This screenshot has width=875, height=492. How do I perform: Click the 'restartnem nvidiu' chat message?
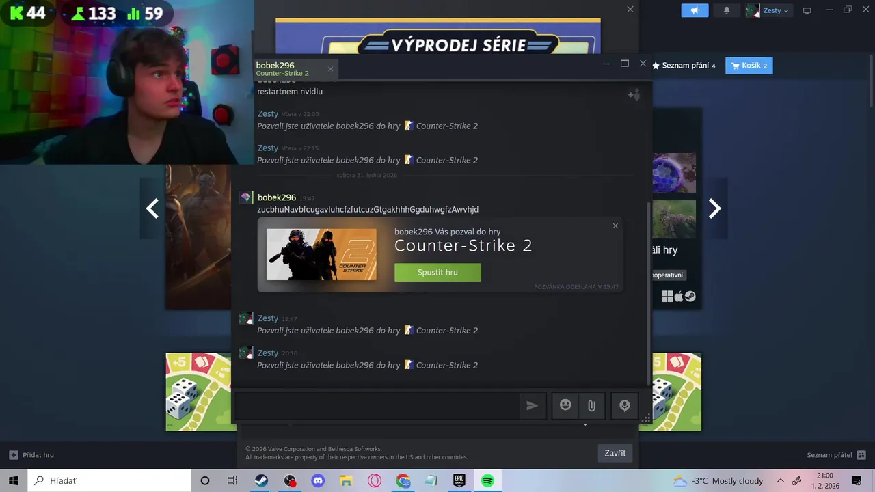point(290,92)
